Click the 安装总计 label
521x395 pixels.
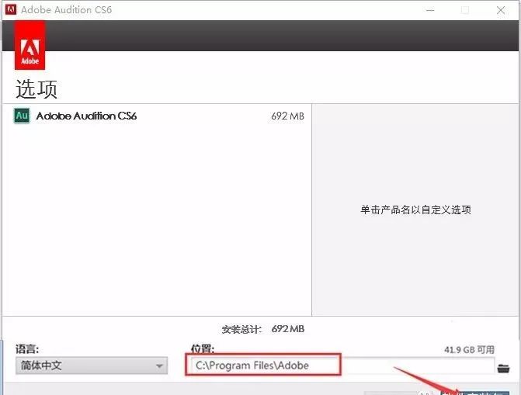coord(241,329)
